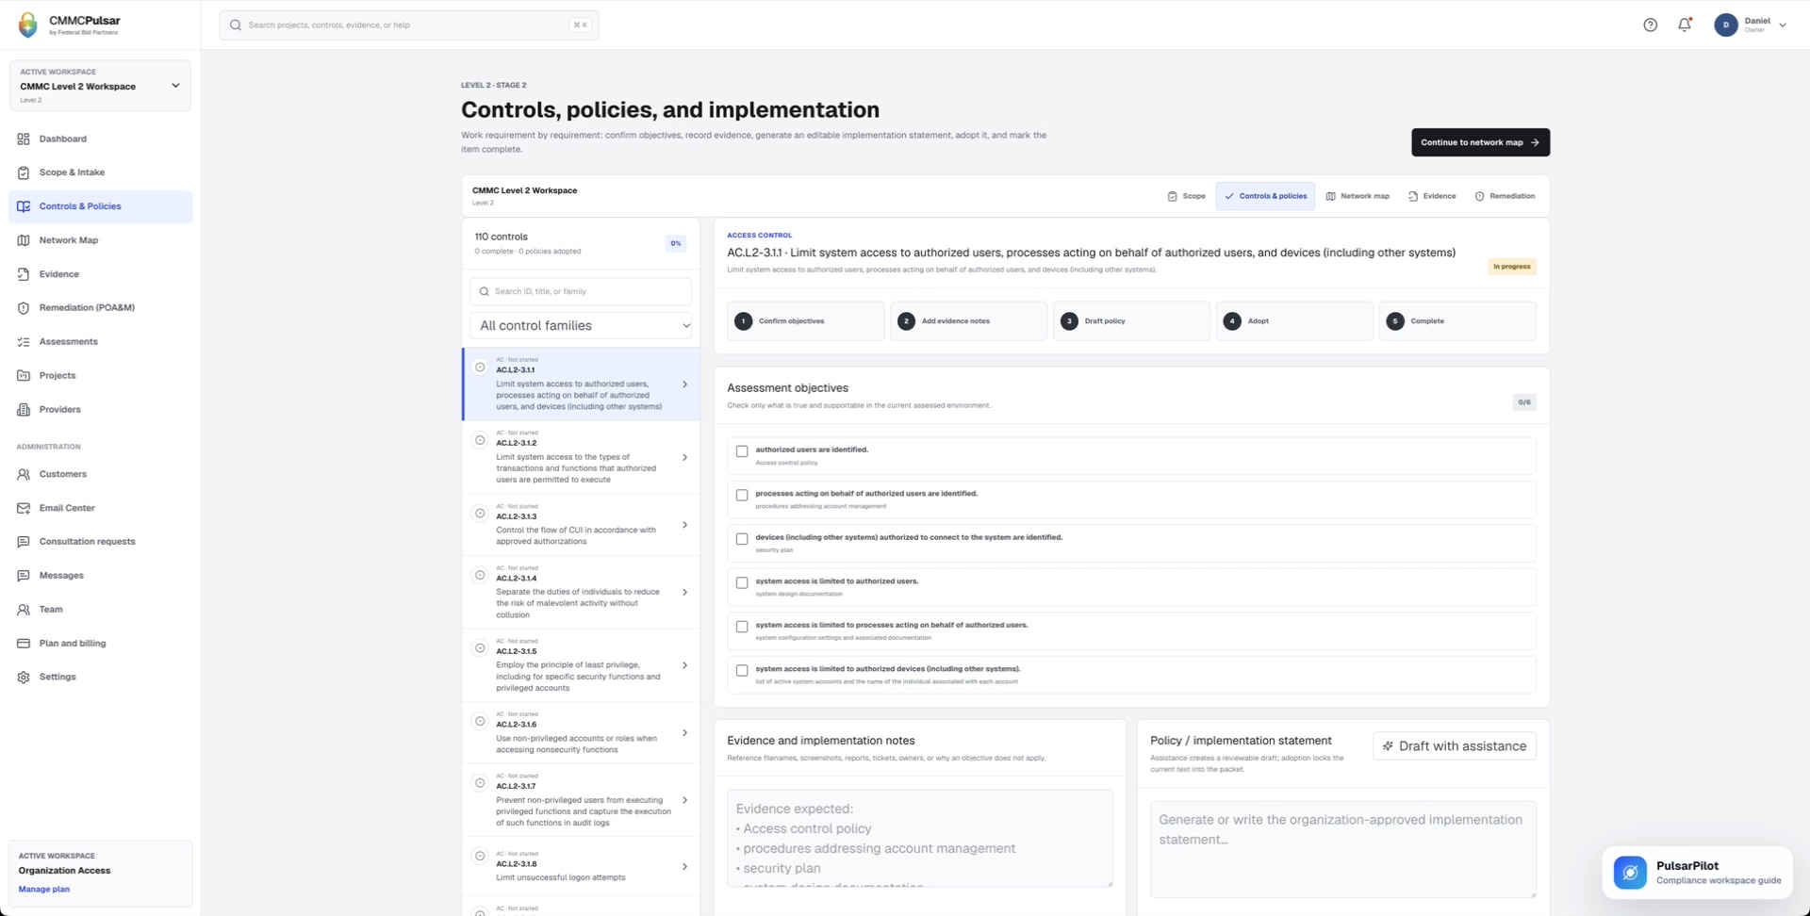Viewport: 1810px width, 916px height.
Task: Open the All control families dropdown
Action: coord(581,326)
